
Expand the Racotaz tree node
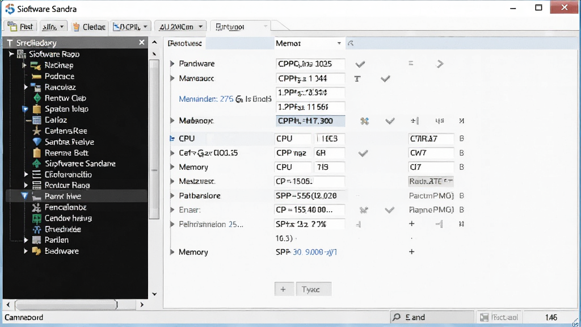[26, 87]
